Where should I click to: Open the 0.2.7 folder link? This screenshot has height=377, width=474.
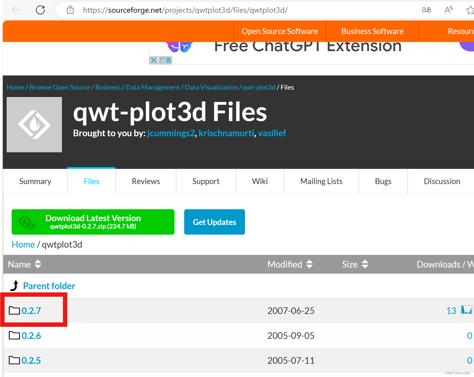(31, 311)
